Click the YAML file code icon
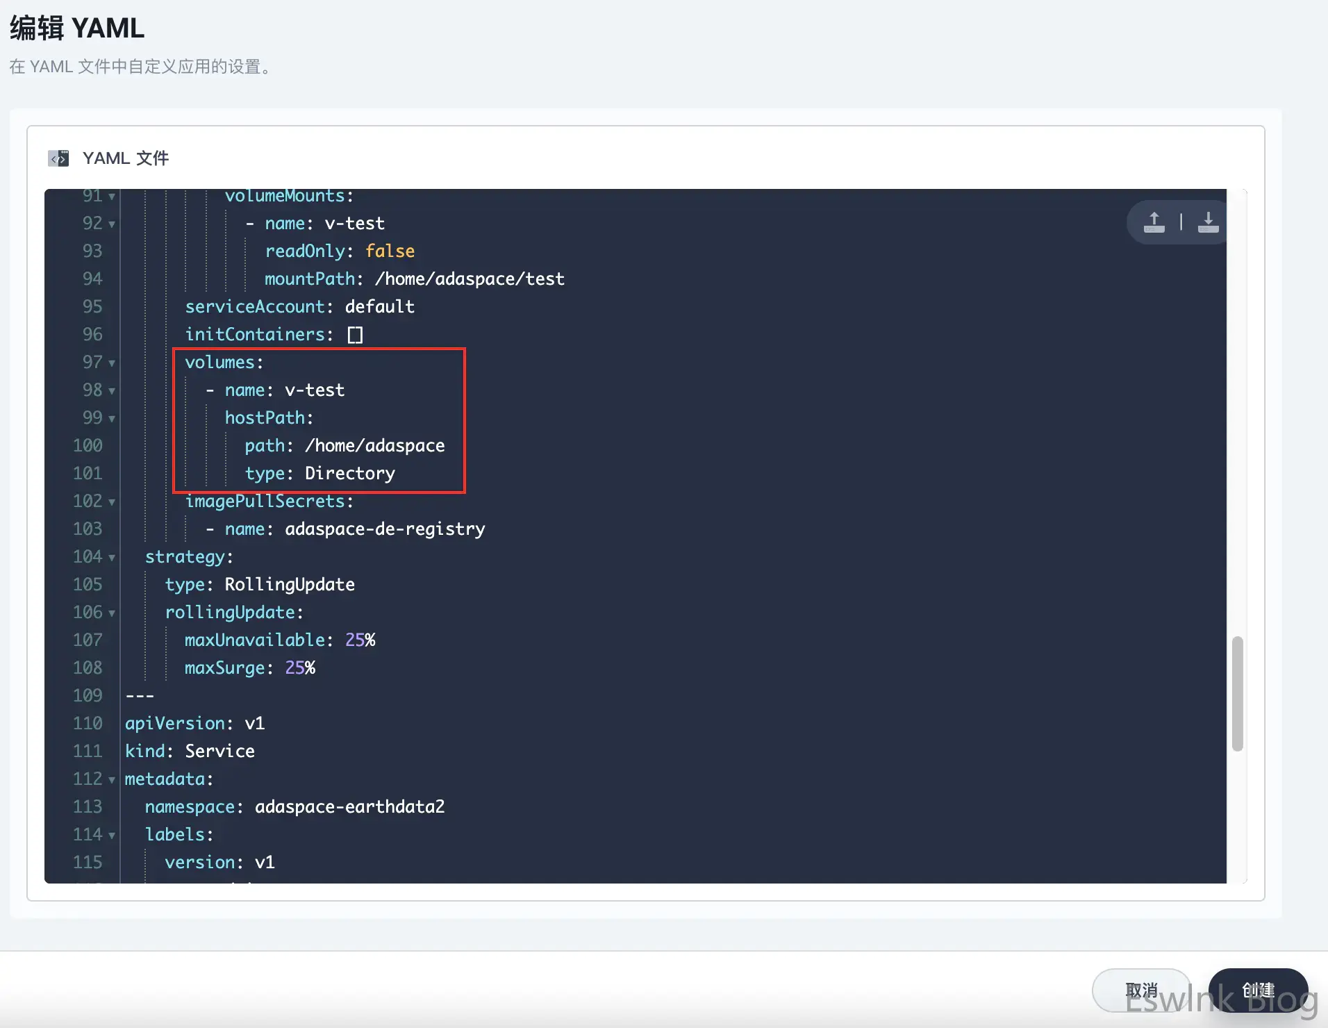The image size is (1328, 1028). [58, 158]
